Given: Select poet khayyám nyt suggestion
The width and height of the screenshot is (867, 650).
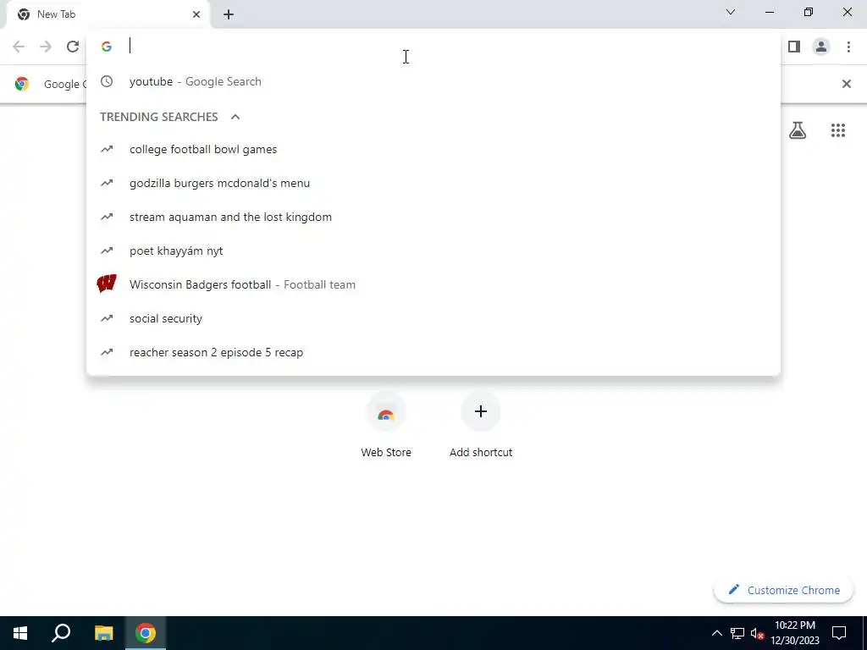Looking at the screenshot, I should tap(433, 251).
